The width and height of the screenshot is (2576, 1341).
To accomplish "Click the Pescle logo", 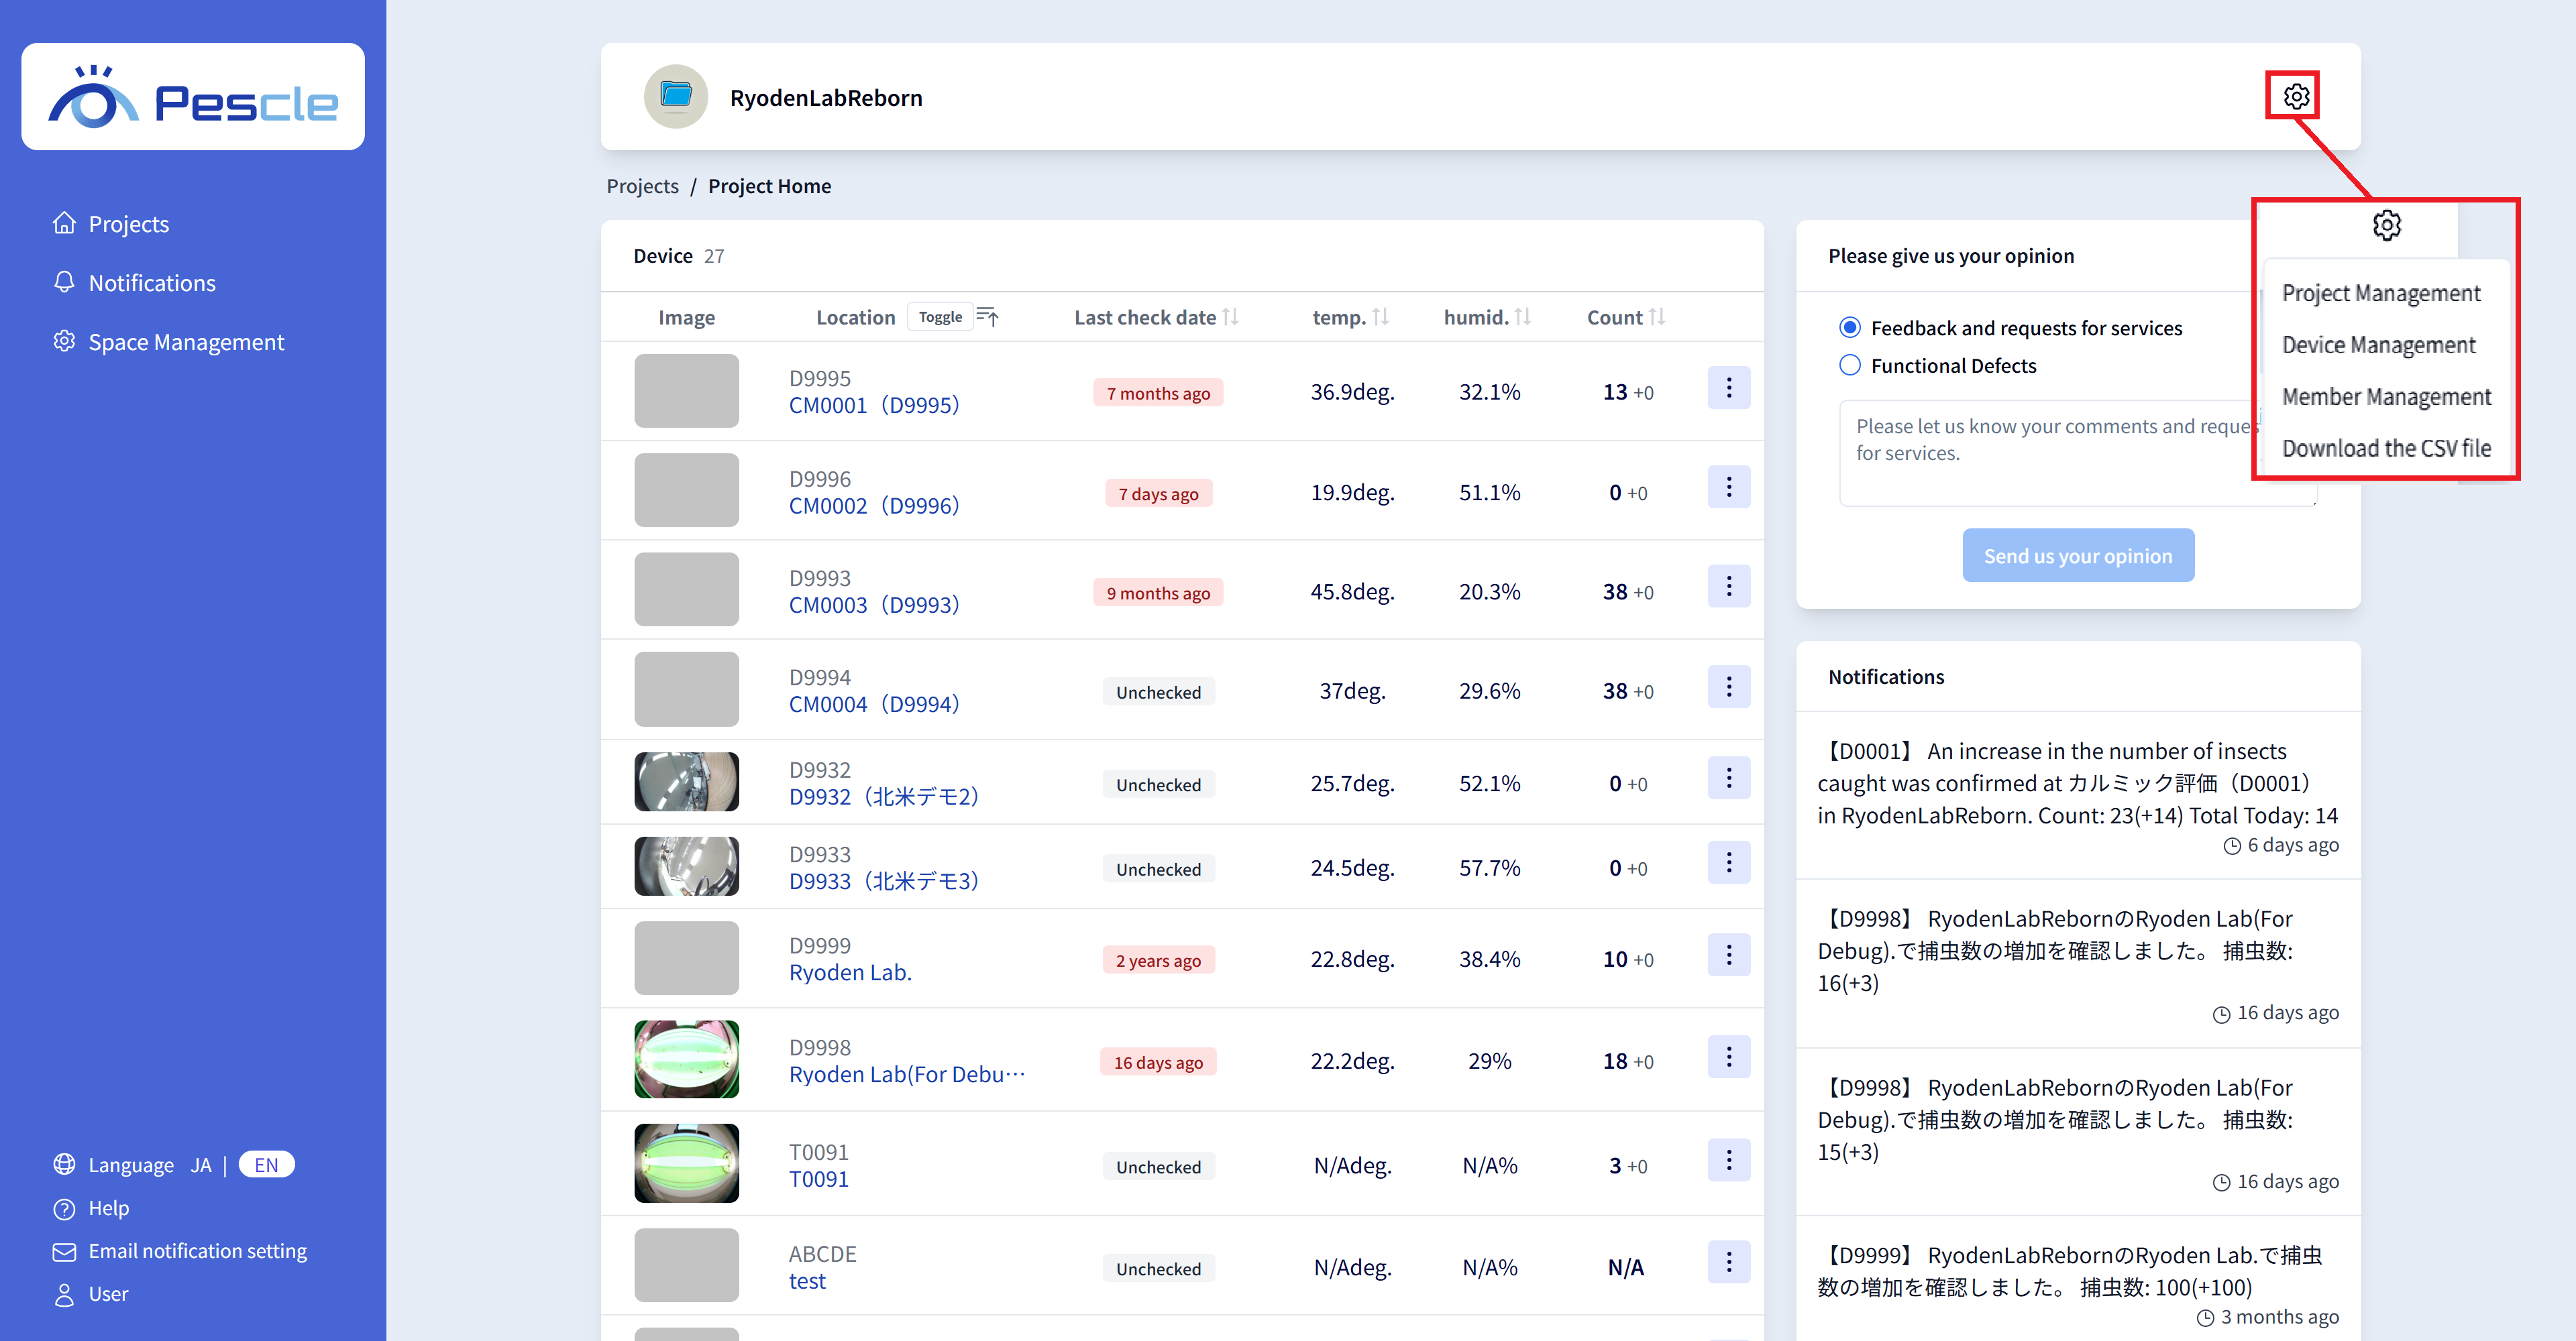I will coord(193,98).
